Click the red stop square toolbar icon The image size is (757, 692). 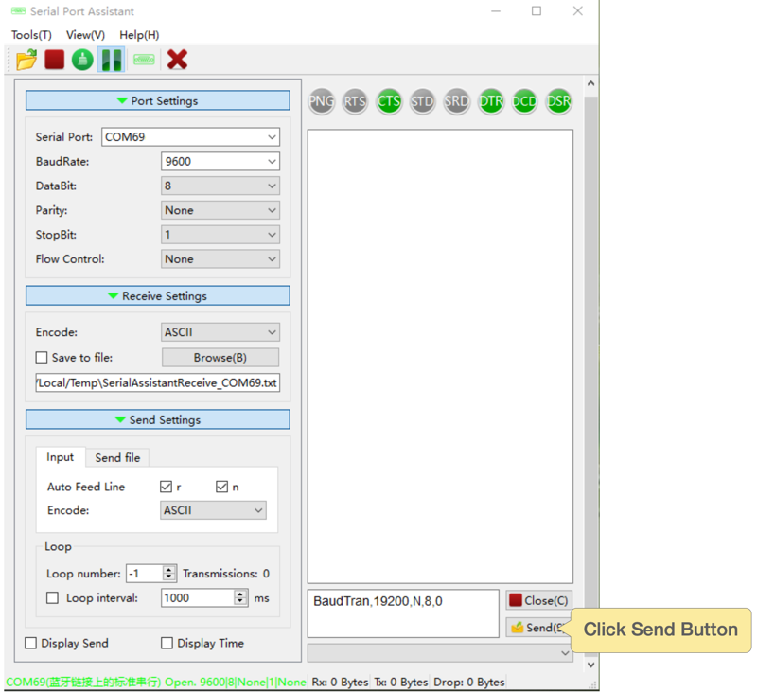55,60
